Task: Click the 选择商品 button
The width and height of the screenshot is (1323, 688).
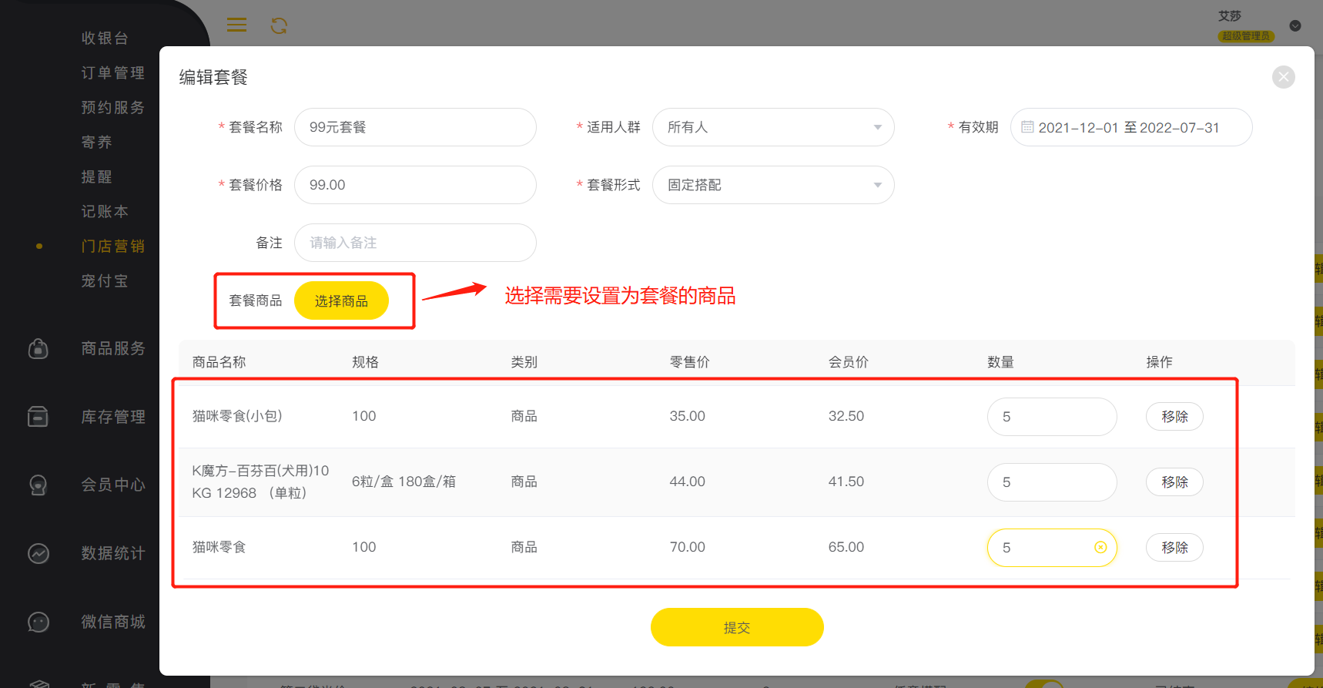Action: click(x=341, y=300)
